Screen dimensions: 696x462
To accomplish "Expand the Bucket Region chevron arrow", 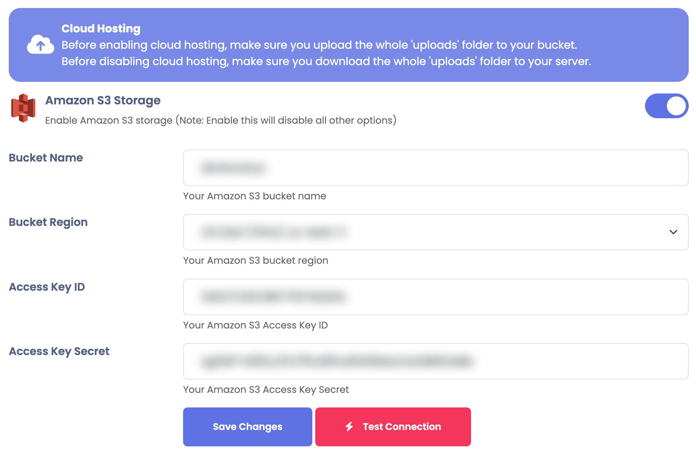I will pyautogui.click(x=673, y=232).
